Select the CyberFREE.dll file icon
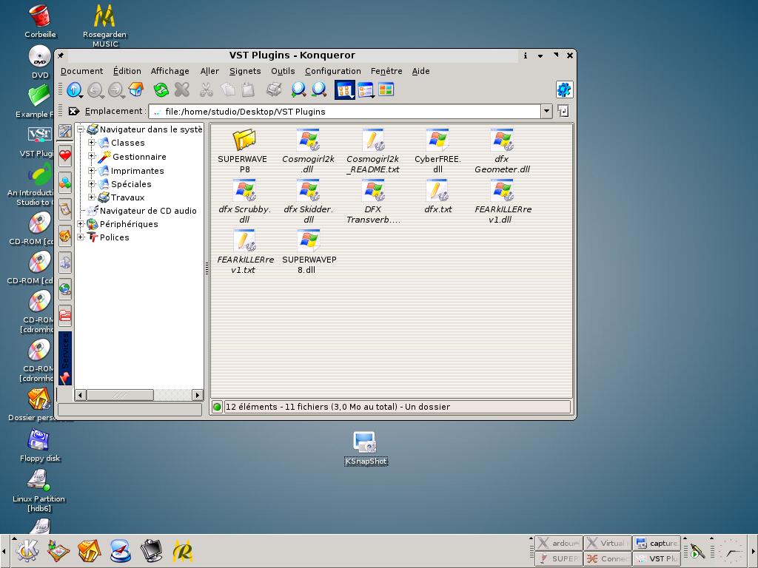This screenshot has height=568, width=758. click(x=437, y=140)
